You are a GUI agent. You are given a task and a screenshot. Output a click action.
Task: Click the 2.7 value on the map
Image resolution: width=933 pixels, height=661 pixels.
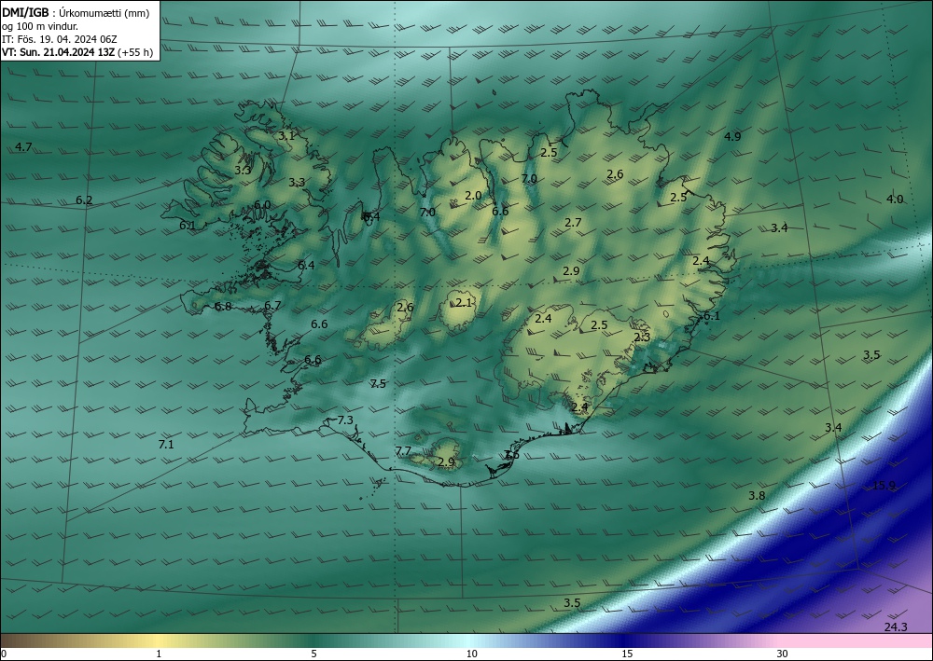(573, 222)
